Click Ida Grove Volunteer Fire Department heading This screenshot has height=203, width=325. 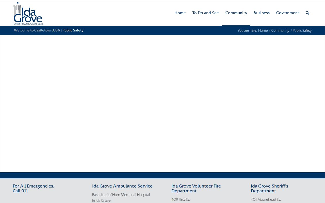(x=196, y=188)
